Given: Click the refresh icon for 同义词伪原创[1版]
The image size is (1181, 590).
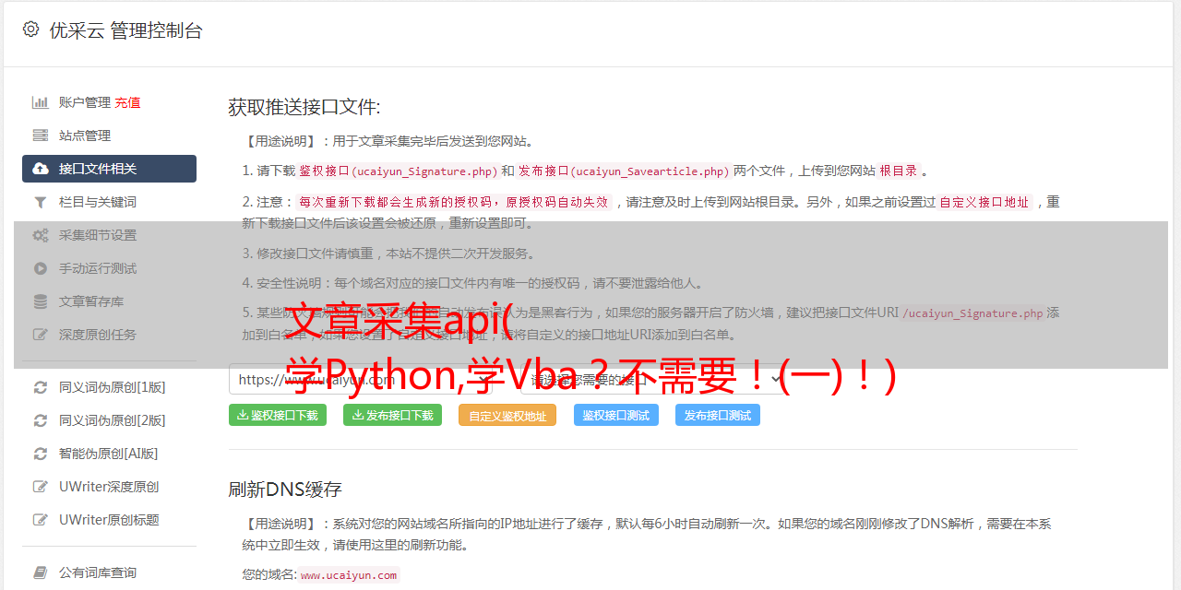Looking at the screenshot, I should click(x=41, y=387).
